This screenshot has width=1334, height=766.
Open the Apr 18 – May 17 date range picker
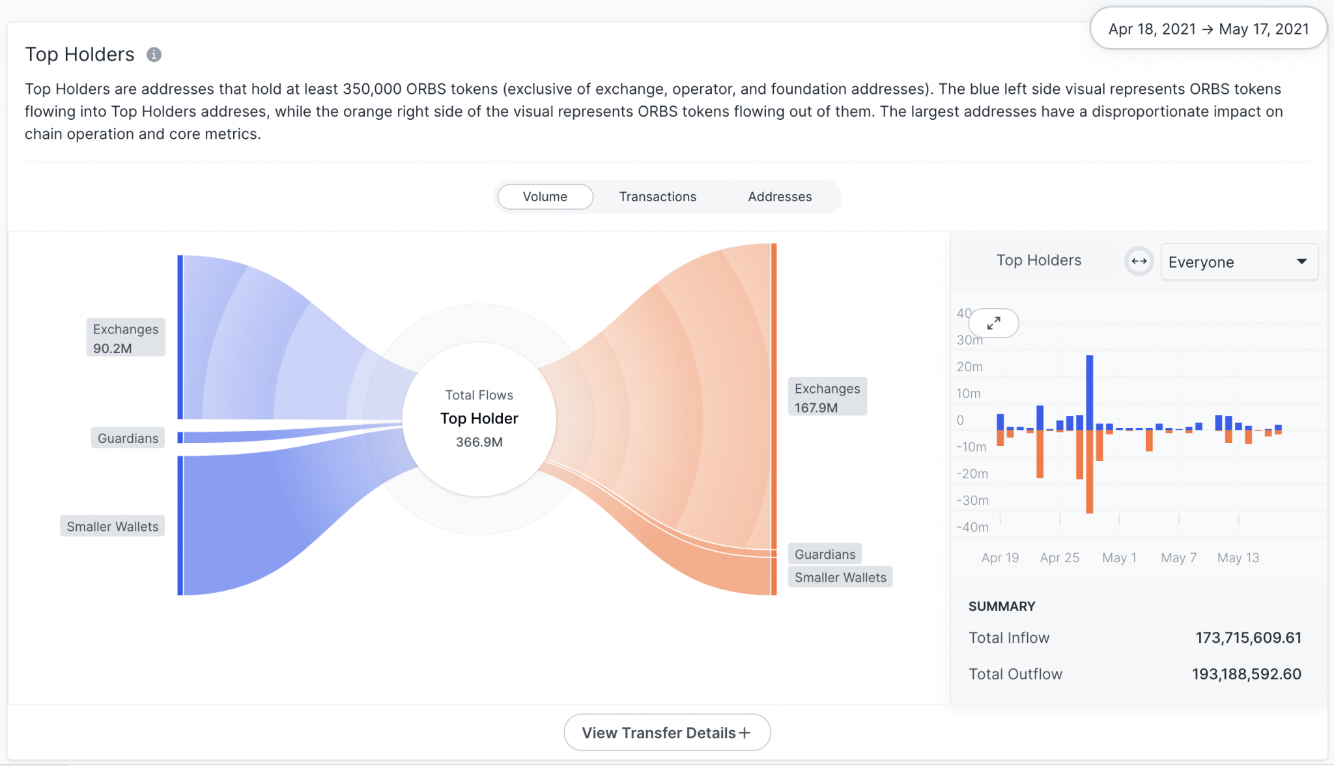tap(1208, 29)
